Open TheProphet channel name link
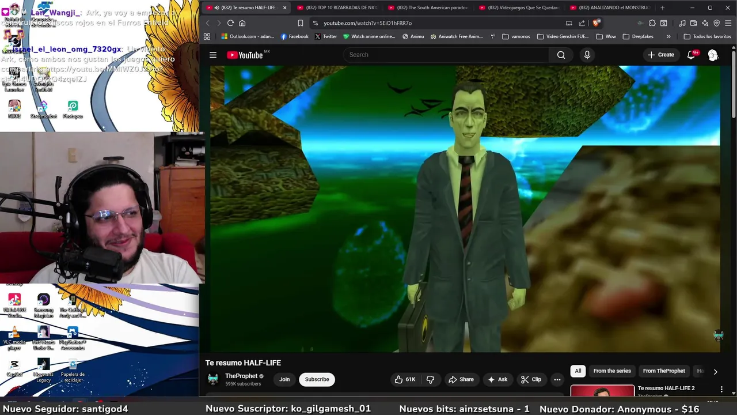The width and height of the screenshot is (737, 415). (241, 376)
